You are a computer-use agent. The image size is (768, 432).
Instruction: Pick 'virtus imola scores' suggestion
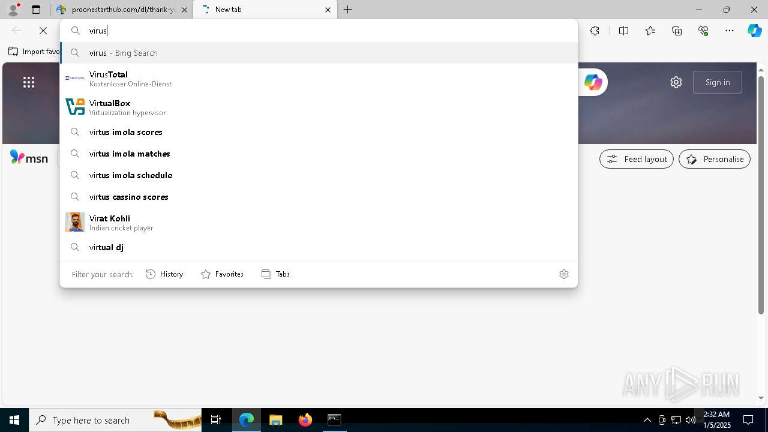tap(319, 132)
